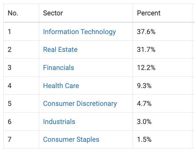This screenshot has height=151, width=195.
Task: Open the Financials sector link
Action: 59,68
